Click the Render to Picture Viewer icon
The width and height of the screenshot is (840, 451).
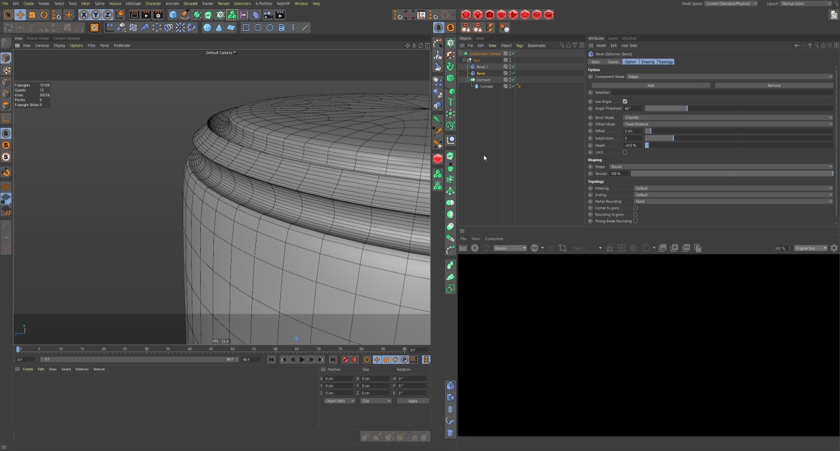146,14
